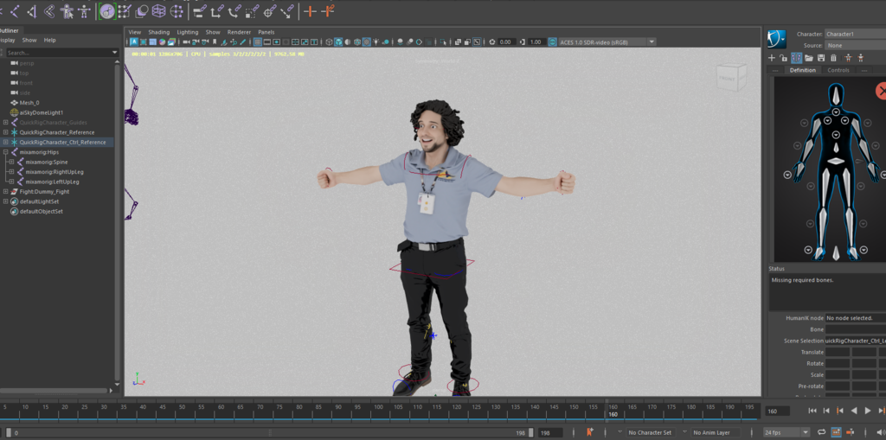The width and height of the screenshot is (886, 440).
Task: Click the HumanIK main menu button icon
Action: pyautogui.click(x=778, y=39)
